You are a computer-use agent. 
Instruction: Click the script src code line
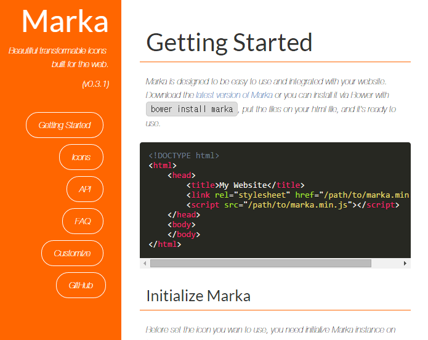pos(293,205)
